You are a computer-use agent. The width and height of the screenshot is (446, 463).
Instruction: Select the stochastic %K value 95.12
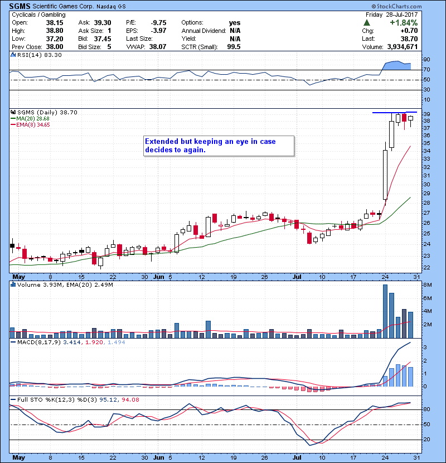tap(108, 399)
